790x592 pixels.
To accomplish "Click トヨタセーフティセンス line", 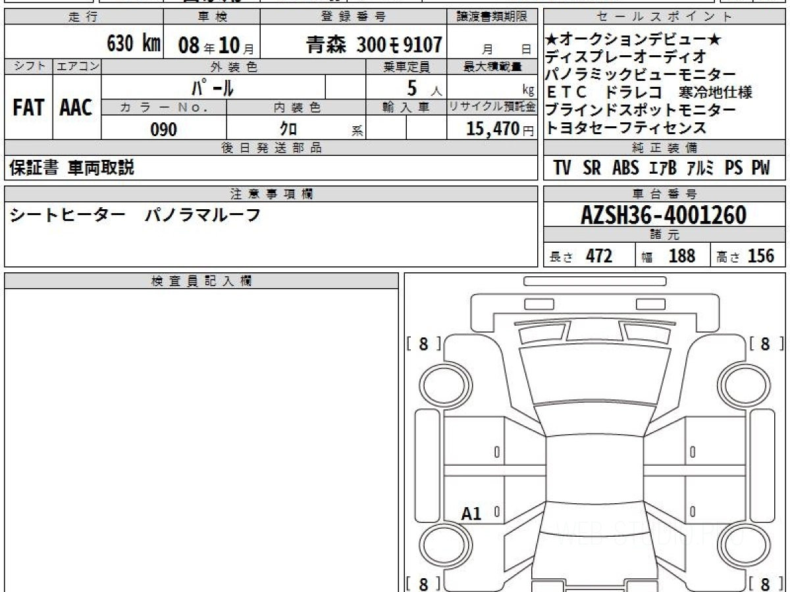I will (x=626, y=127).
